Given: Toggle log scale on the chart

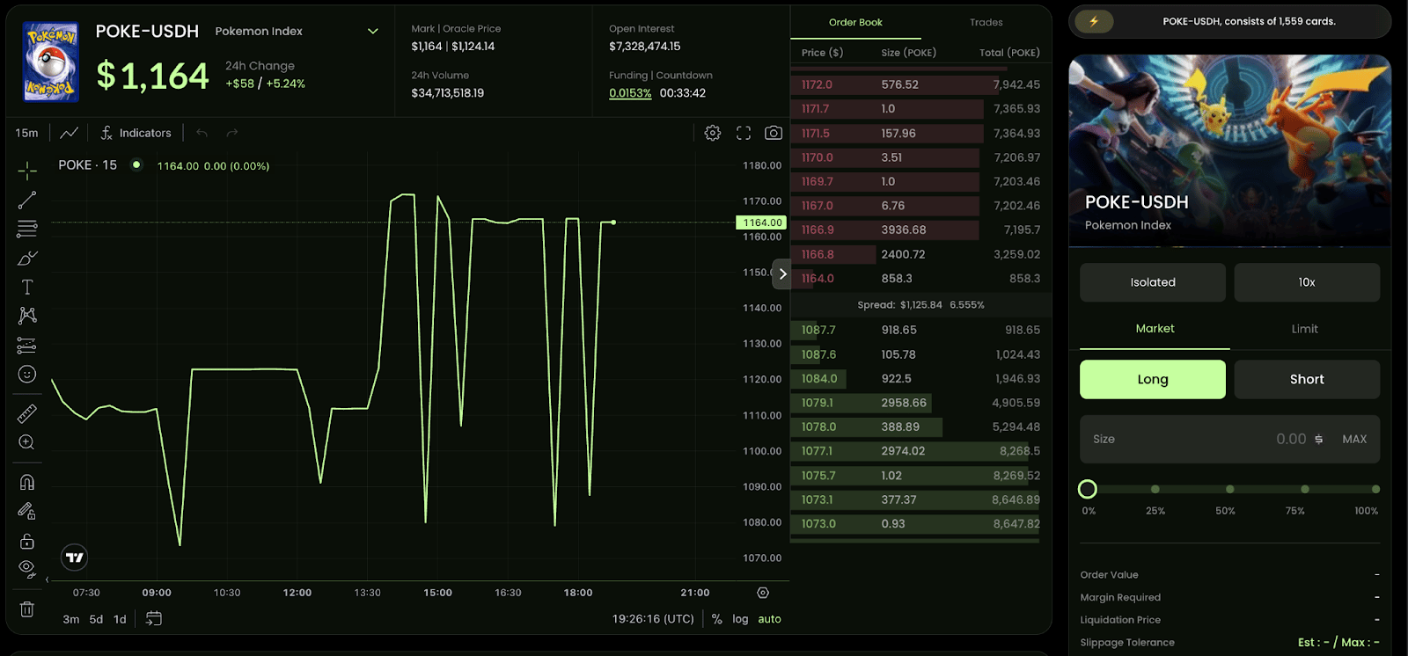Looking at the screenshot, I should [740, 619].
